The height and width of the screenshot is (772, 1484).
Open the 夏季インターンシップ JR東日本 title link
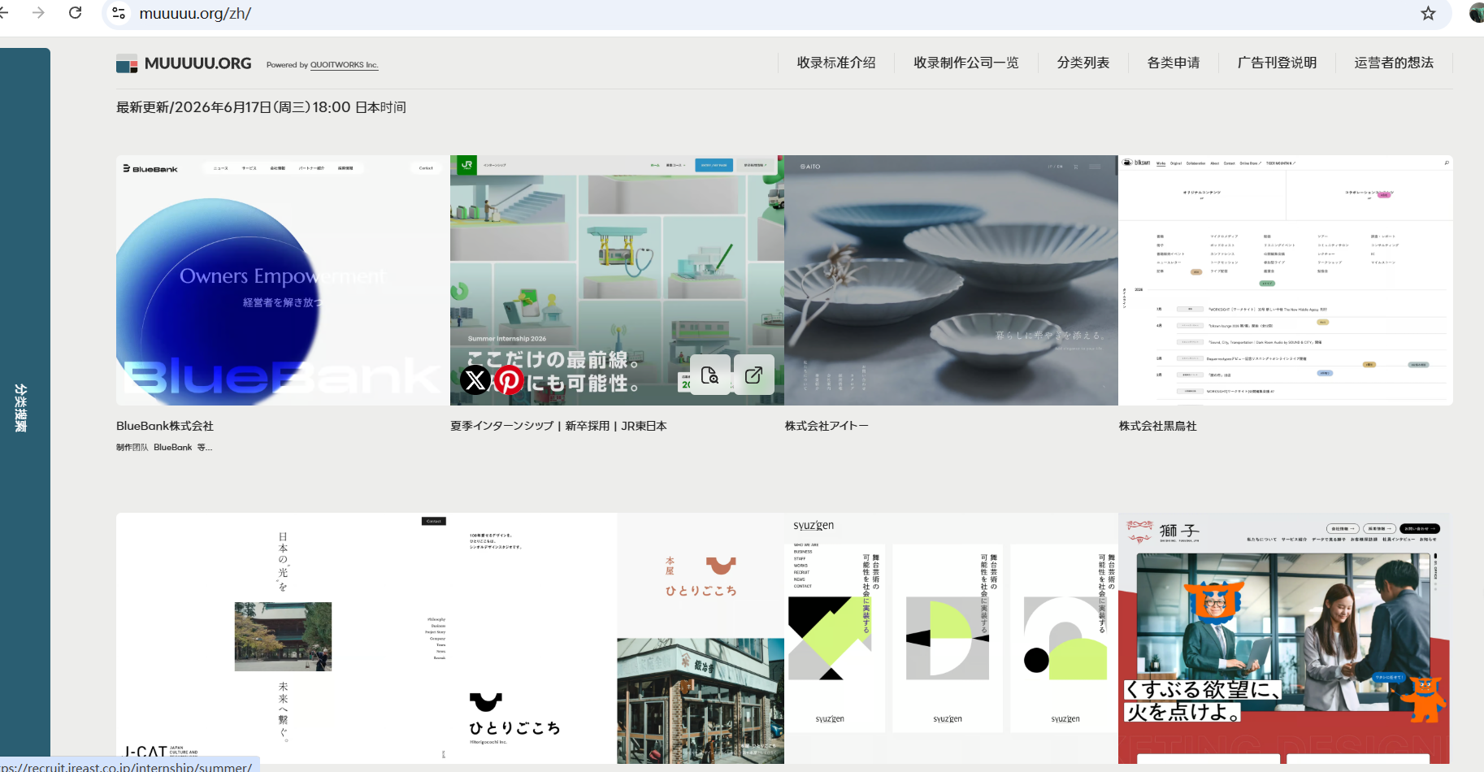(558, 426)
